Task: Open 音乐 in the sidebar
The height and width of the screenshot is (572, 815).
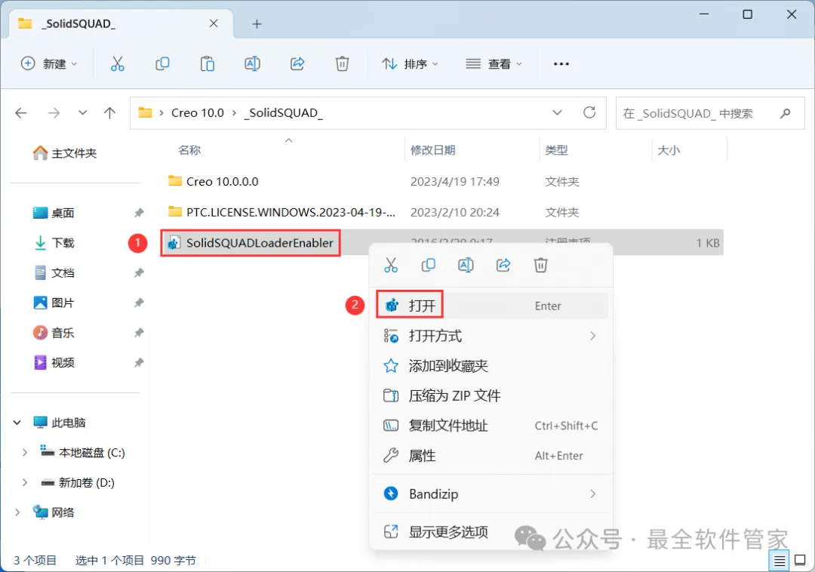Action: (x=54, y=333)
